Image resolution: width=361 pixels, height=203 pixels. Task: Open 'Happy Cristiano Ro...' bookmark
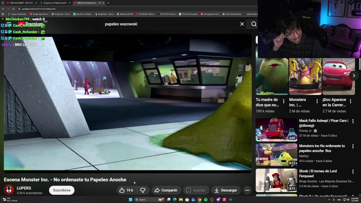17,14
